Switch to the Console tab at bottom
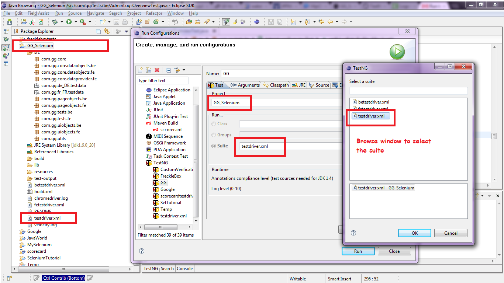This screenshot has width=504, height=283. pyautogui.click(x=185, y=269)
